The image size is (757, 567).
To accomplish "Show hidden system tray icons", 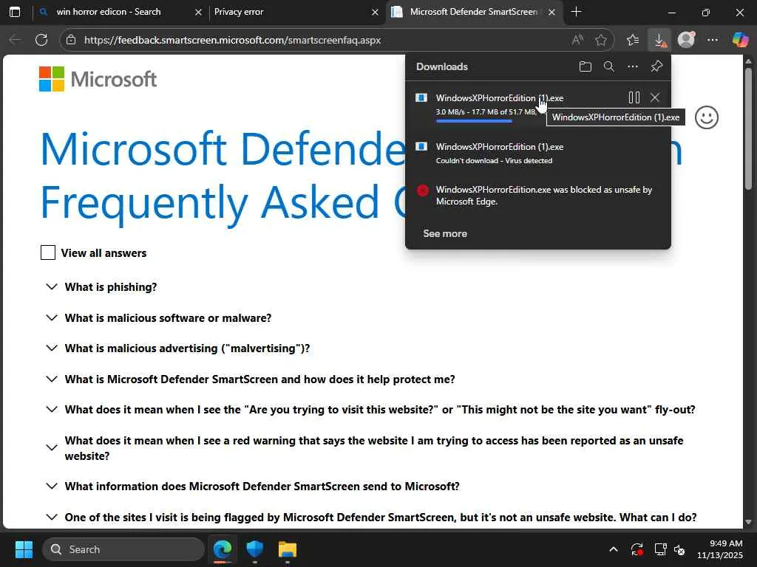I will (x=613, y=549).
